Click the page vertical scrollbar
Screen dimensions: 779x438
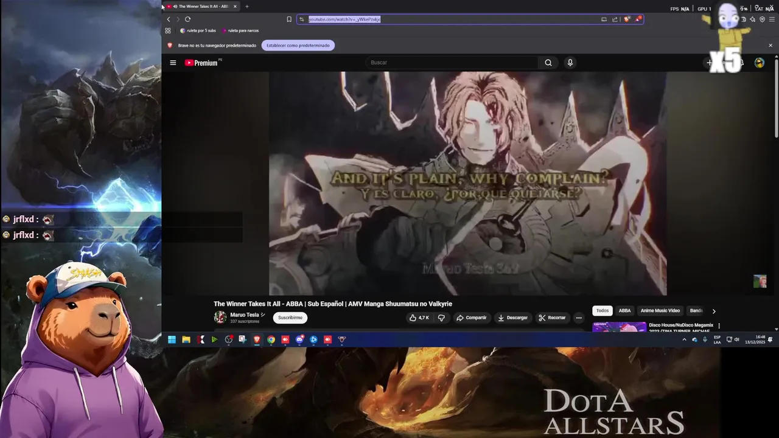tap(776, 97)
